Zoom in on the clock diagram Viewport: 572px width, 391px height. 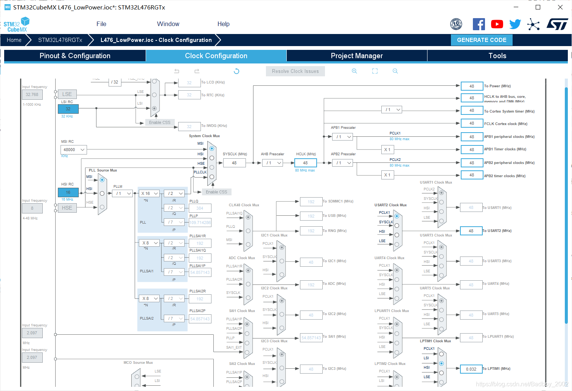pyautogui.click(x=354, y=71)
